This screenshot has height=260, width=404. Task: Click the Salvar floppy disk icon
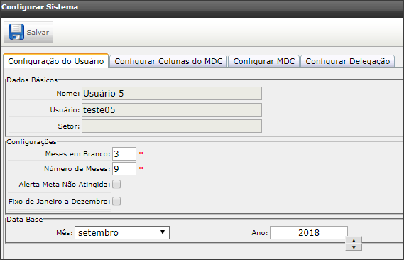[16, 32]
